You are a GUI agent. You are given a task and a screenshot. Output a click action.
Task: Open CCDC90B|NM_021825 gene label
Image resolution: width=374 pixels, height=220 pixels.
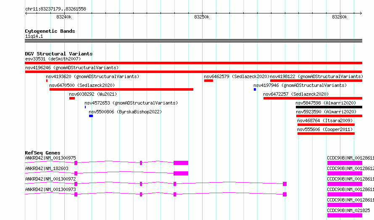pos(348,210)
